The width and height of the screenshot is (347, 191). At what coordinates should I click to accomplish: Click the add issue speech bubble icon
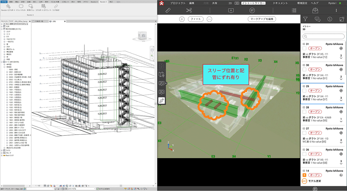pos(231,10)
